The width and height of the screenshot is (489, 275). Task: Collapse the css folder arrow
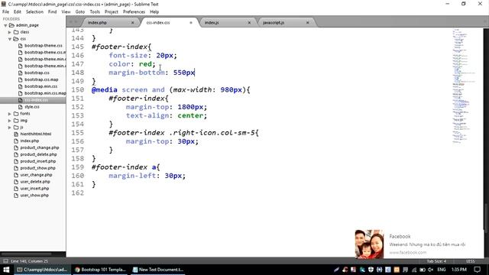10,39
